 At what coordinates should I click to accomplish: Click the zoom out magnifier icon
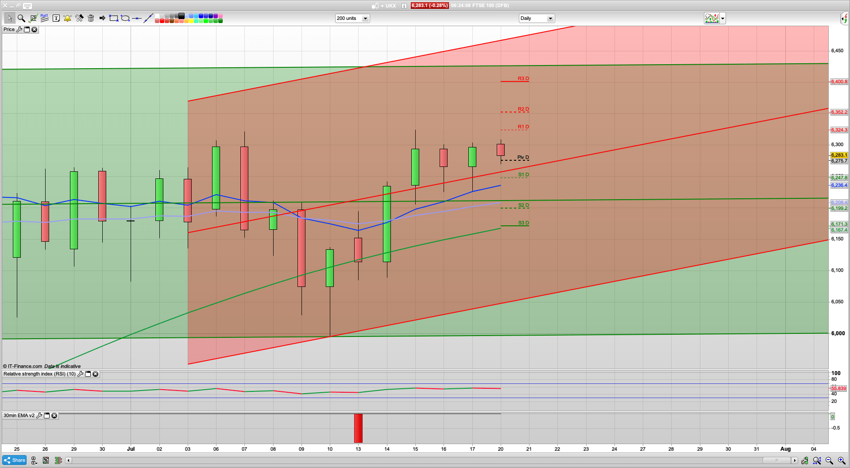coord(829,460)
